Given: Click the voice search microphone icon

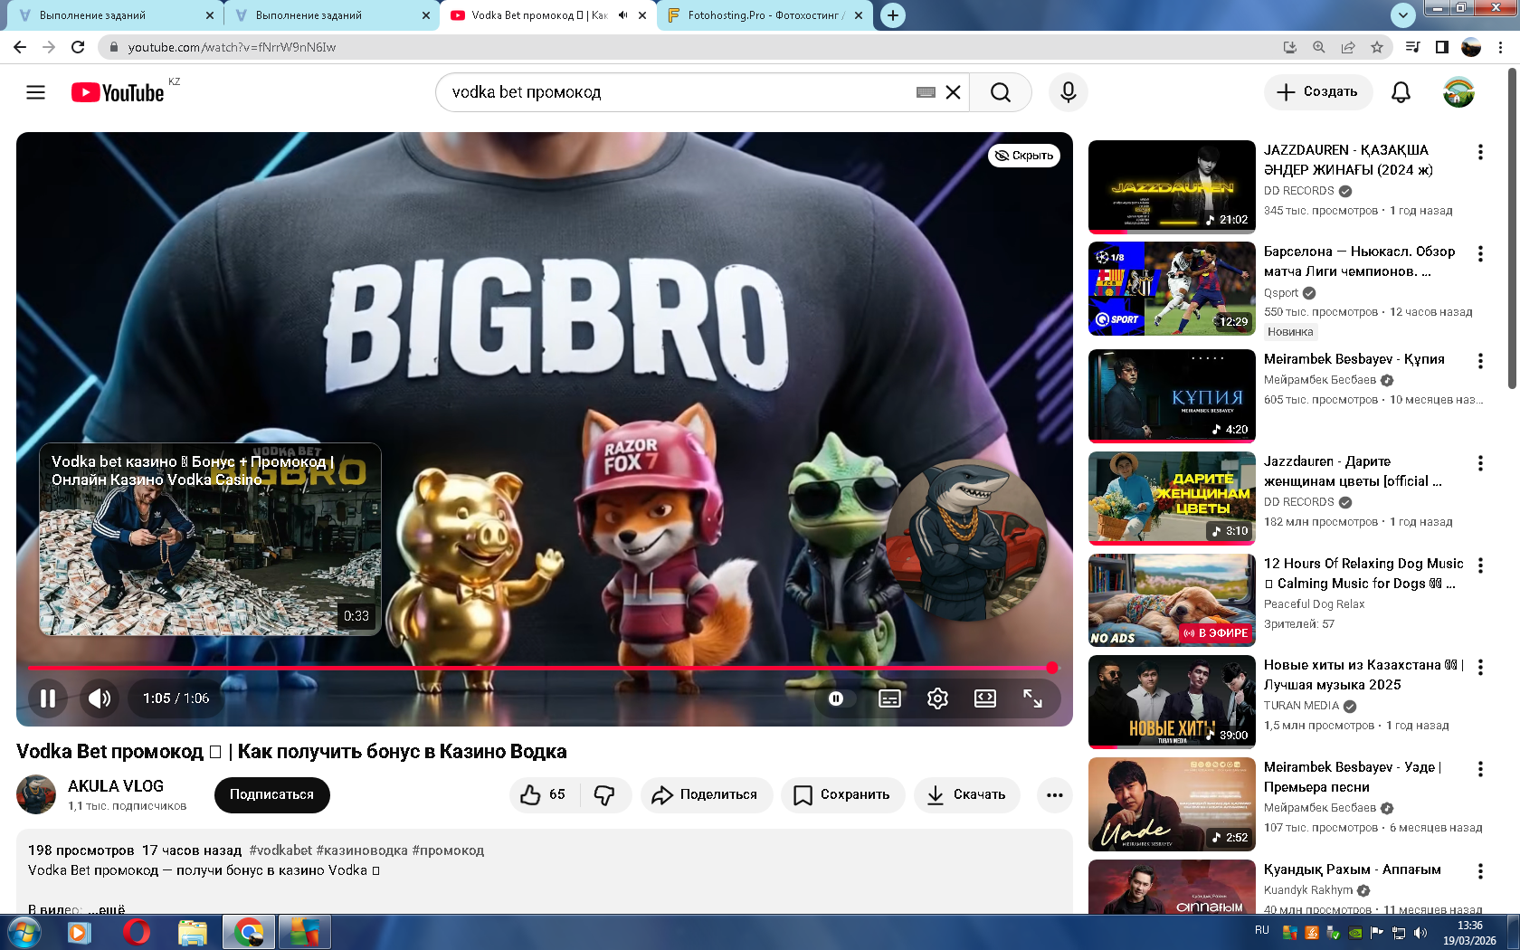Looking at the screenshot, I should (1068, 92).
